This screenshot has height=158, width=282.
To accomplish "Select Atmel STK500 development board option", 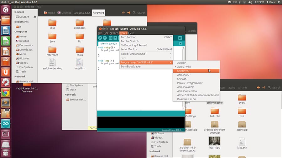I will [x=196, y=95].
